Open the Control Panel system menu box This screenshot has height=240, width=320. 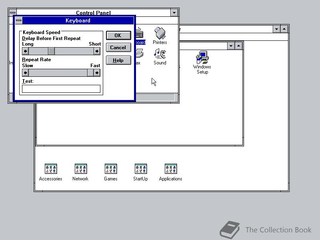(x=13, y=12)
